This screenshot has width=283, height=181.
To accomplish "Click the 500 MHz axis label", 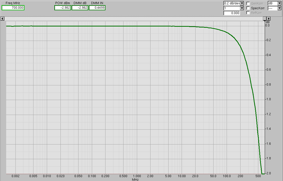I will coord(258,176).
